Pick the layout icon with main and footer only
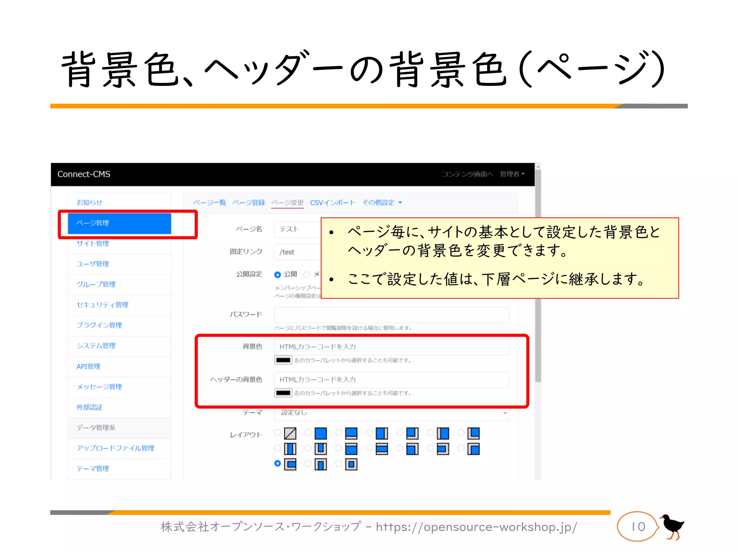 351,433
